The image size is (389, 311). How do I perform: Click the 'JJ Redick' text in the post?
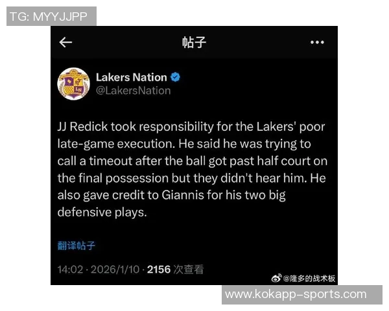[x=82, y=127]
